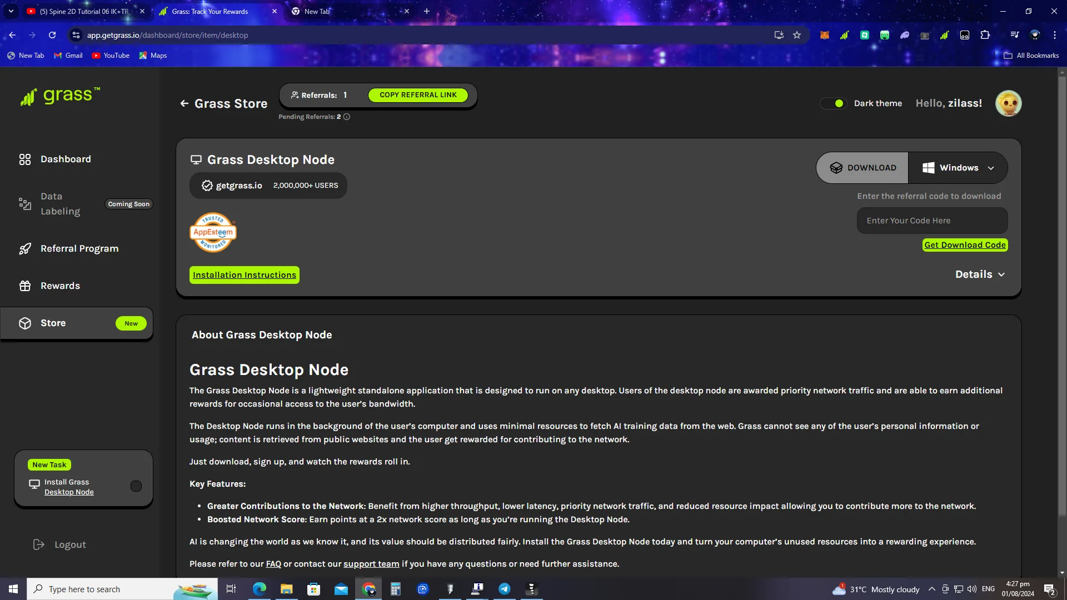Go back using Grass Store arrow

pyautogui.click(x=185, y=104)
